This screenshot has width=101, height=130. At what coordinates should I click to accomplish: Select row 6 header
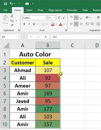pyautogui.click(x=5, y=93)
